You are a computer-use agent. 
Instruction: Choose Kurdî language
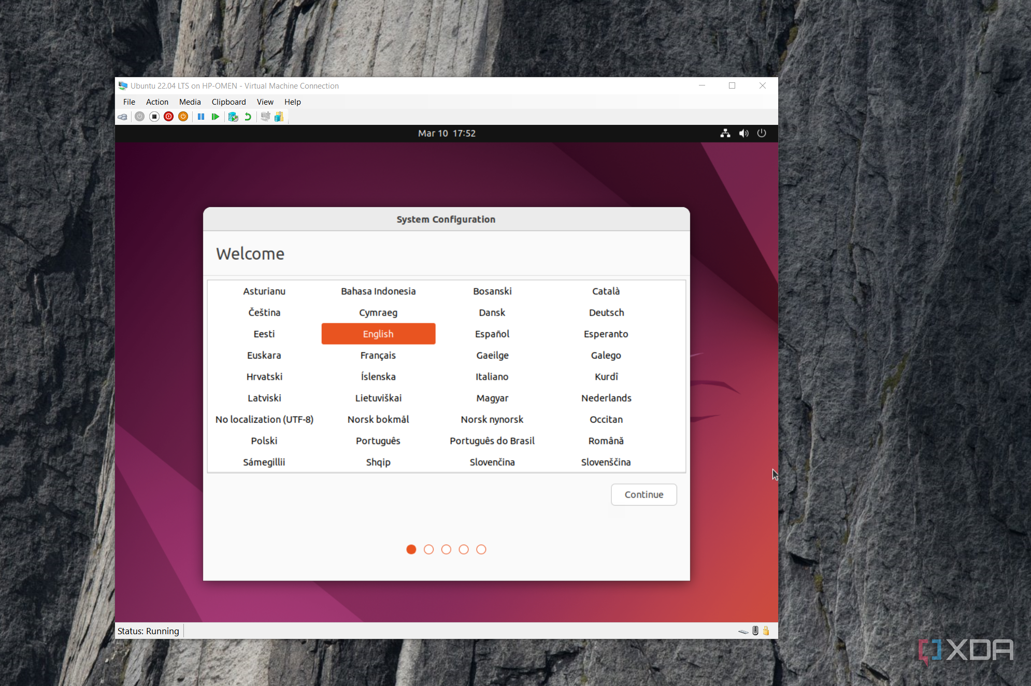pyautogui.click(x=606, y=377)
